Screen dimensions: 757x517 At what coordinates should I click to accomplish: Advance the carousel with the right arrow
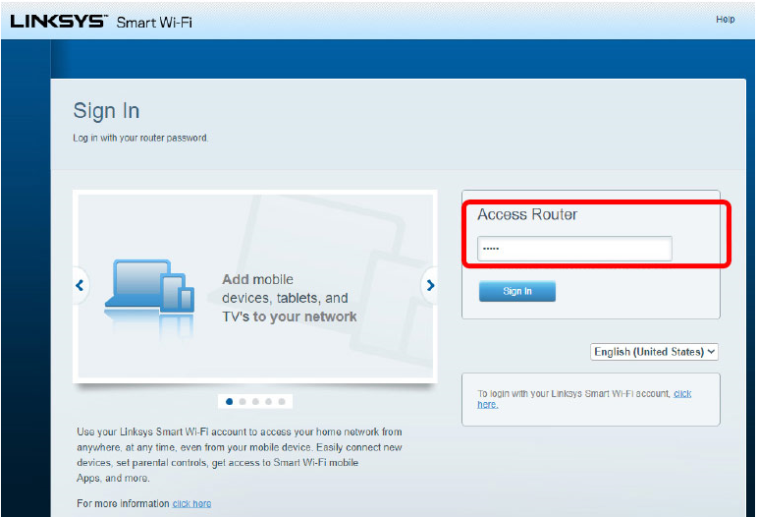pos(430,286)
